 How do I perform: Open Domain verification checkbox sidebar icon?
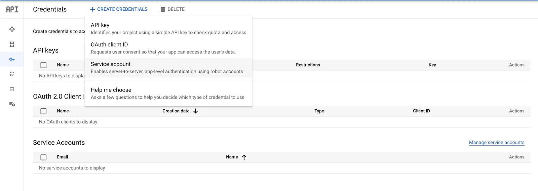coord(12,89)
